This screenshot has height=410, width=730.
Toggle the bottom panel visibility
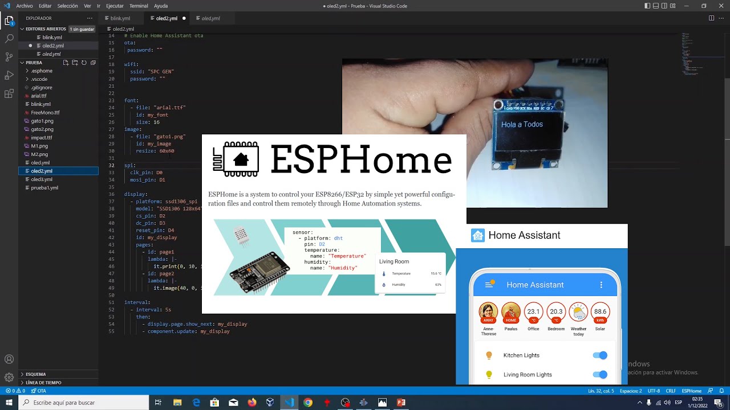[x=656, y=6]
